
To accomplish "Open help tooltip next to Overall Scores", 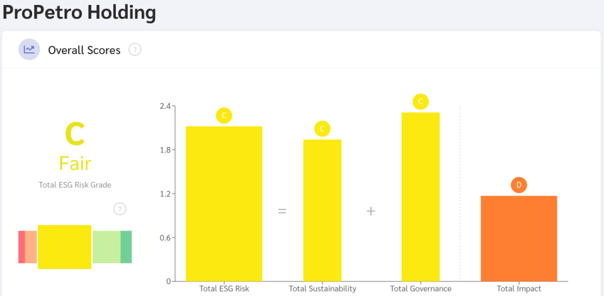I will pyautogui.click(x=135, y=50).
